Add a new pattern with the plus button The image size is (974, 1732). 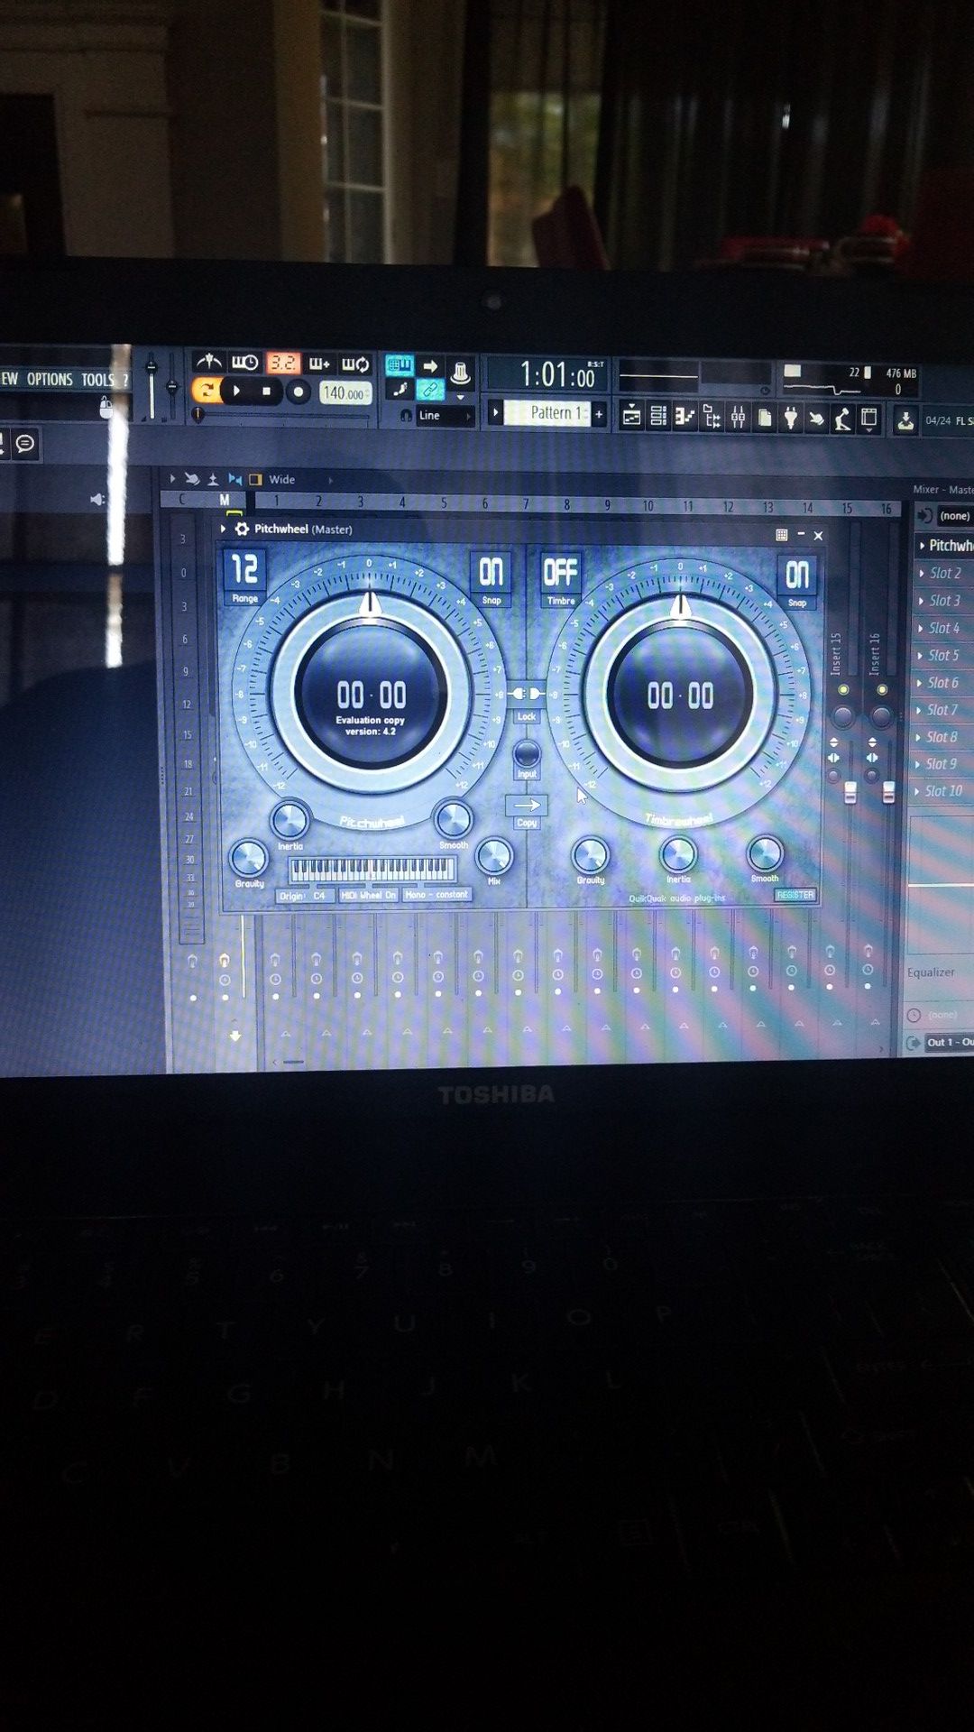[x=599, y=414]
